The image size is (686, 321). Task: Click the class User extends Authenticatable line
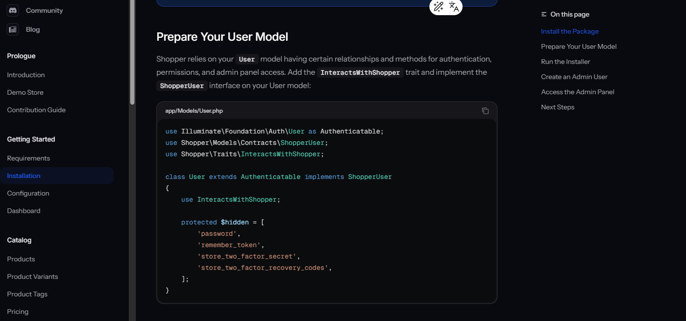click(x=278, y=177)
